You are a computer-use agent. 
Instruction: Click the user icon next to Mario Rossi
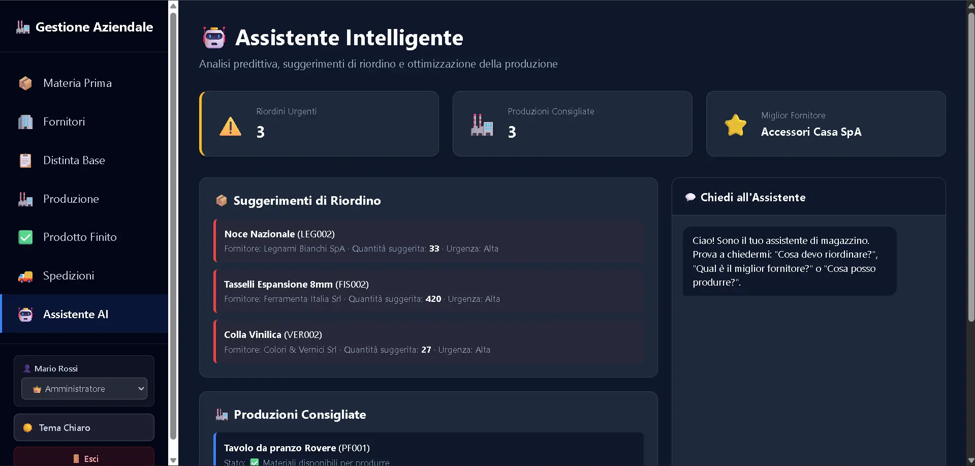27,368
